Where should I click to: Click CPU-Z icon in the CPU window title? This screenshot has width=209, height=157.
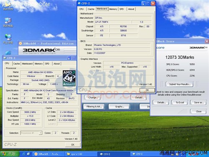[5, 58]
